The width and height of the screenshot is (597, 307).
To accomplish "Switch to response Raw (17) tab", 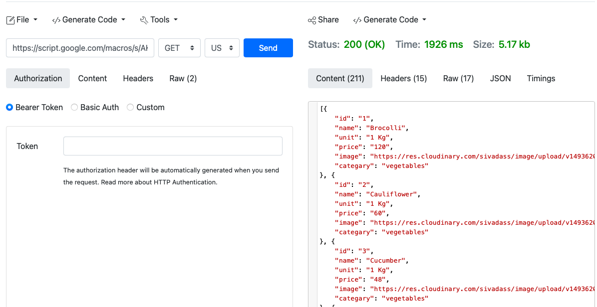I will click(458, 78).
